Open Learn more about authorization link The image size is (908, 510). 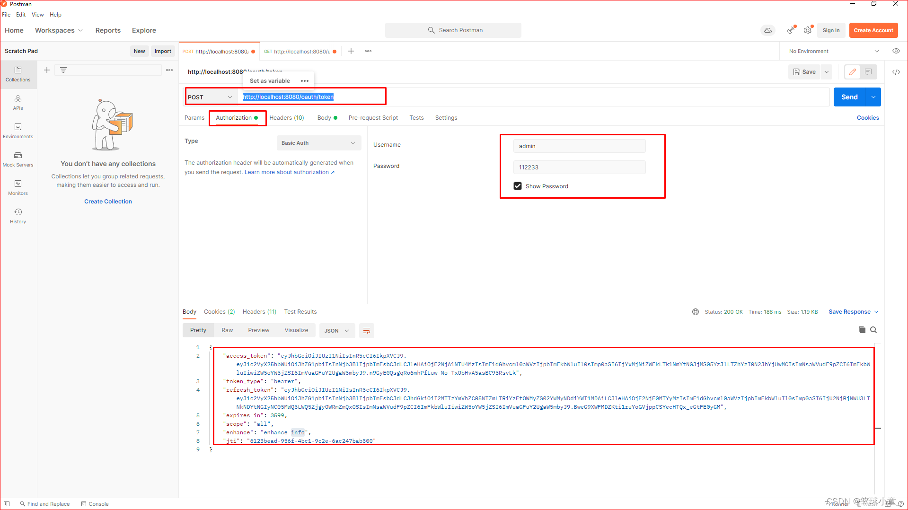(x=290, y=172)
